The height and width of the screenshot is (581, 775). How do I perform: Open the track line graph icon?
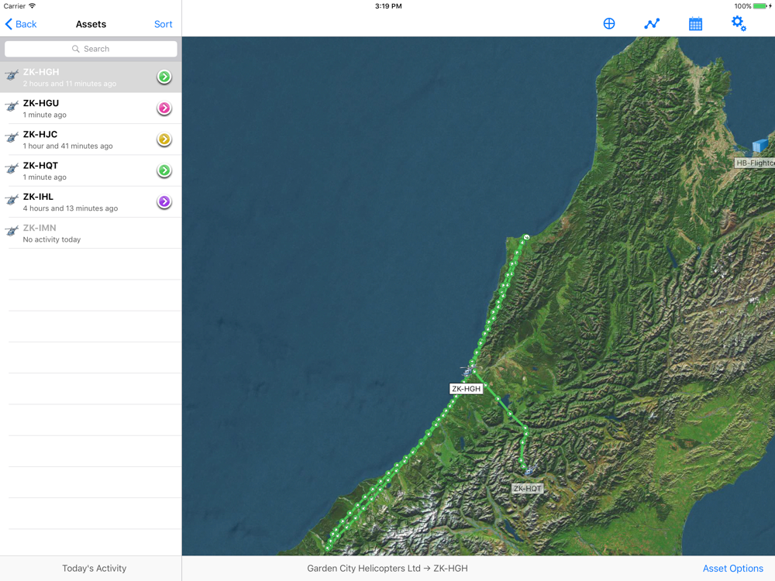652,24
